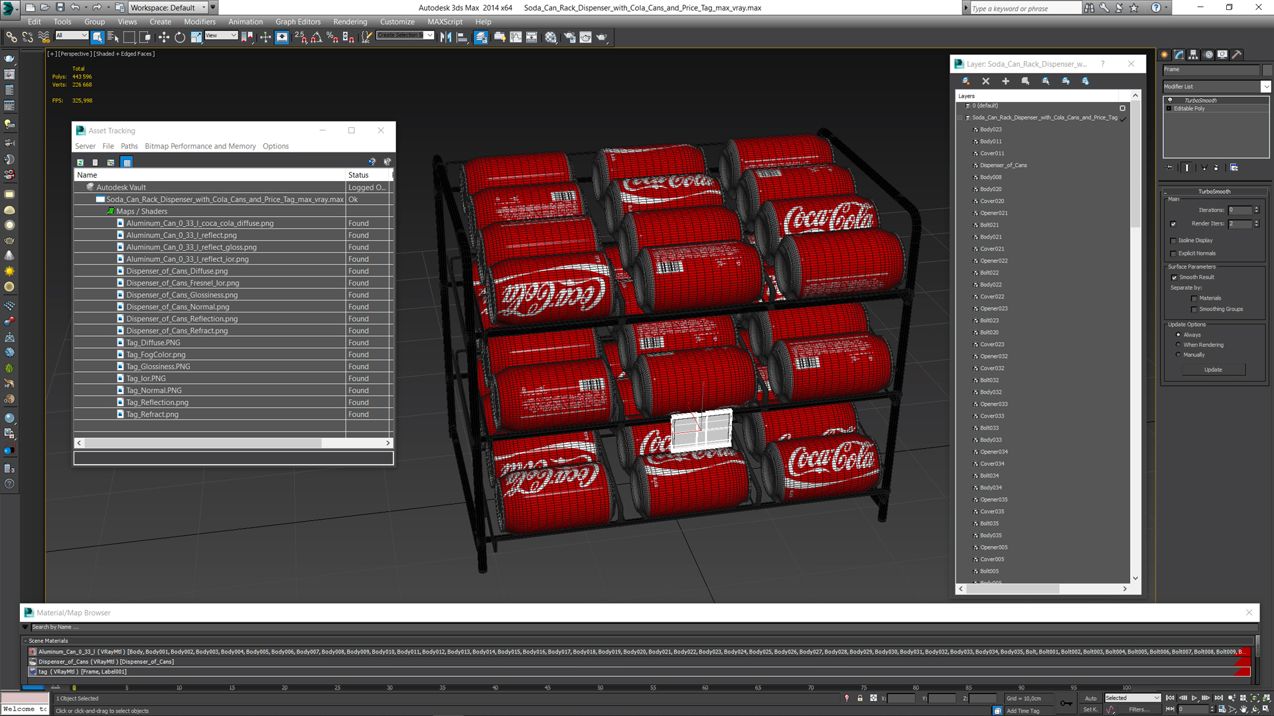Activate the Select Object tool
The width and height of the screenshot is (1274, 716).
pyautogui.click(x=98, y=37)
